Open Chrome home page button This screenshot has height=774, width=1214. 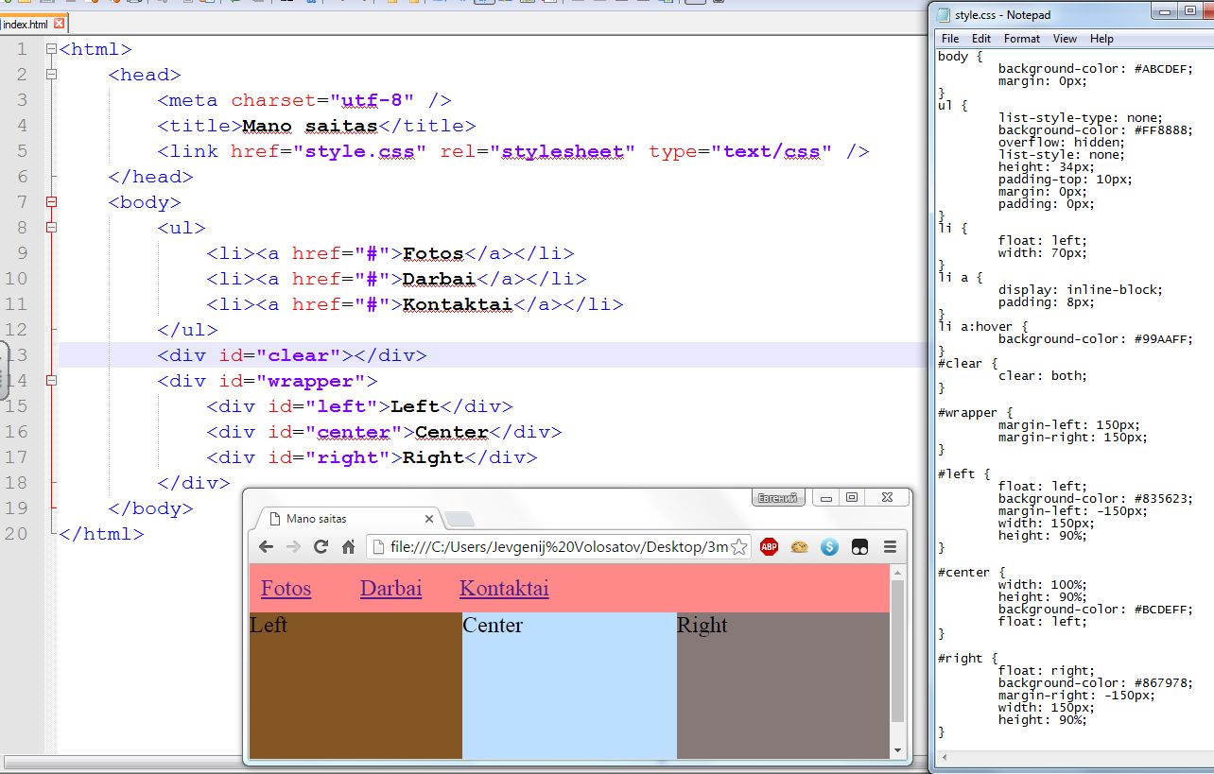348,546
